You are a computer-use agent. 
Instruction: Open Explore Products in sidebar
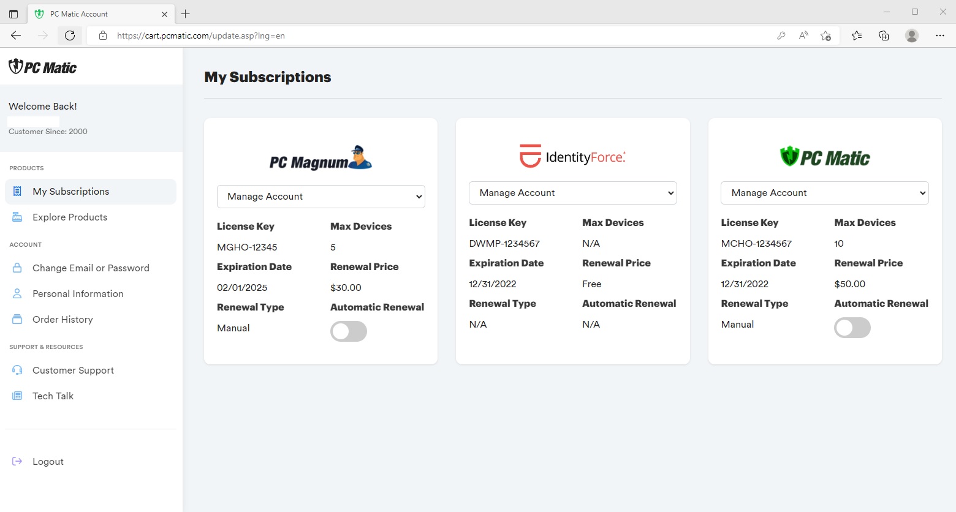point(91,217)
